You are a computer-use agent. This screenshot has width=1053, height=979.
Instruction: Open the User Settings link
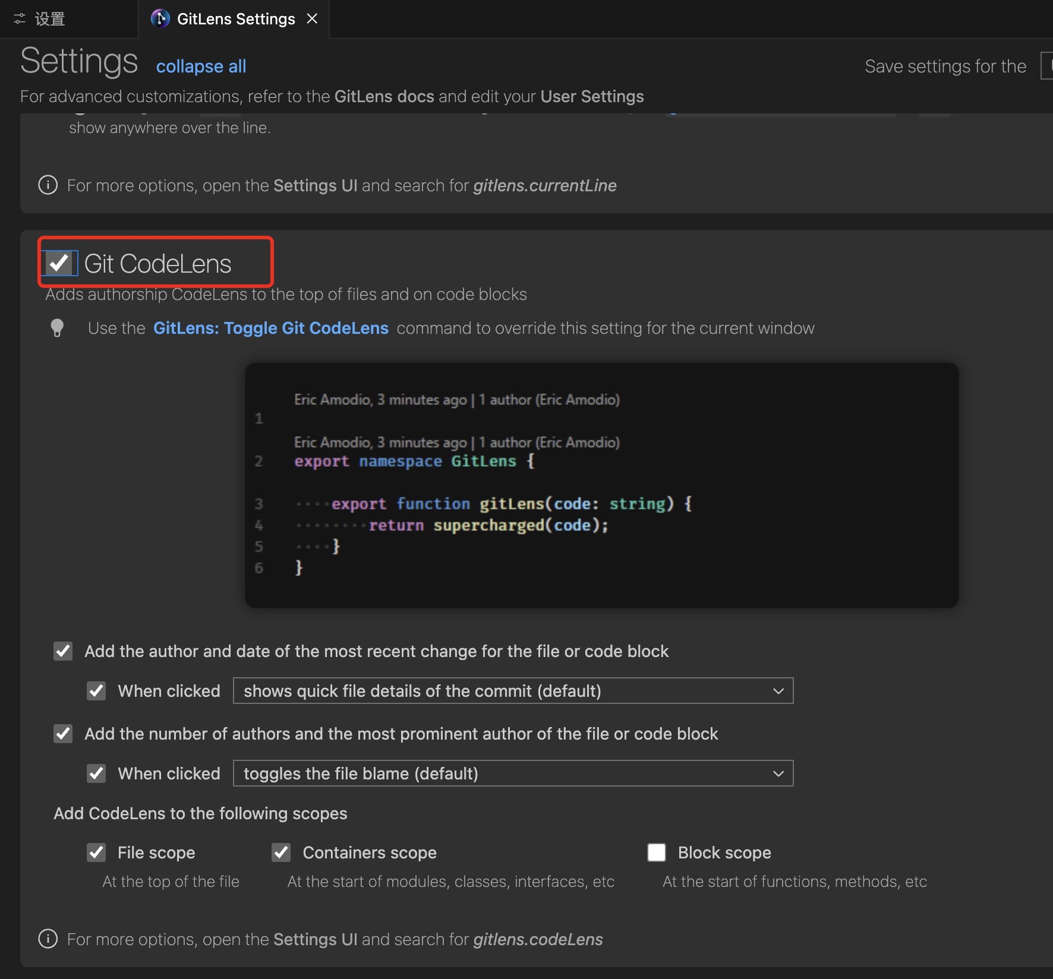point(592,96)
